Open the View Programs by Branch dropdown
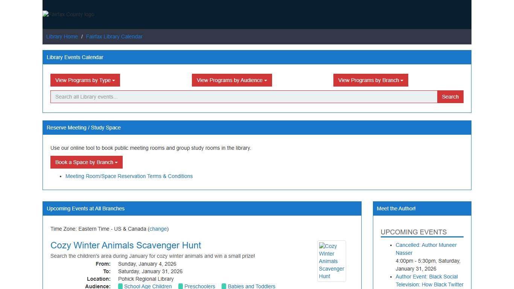The width and height of the screenshot is (514, 289). tap(371, 80)
